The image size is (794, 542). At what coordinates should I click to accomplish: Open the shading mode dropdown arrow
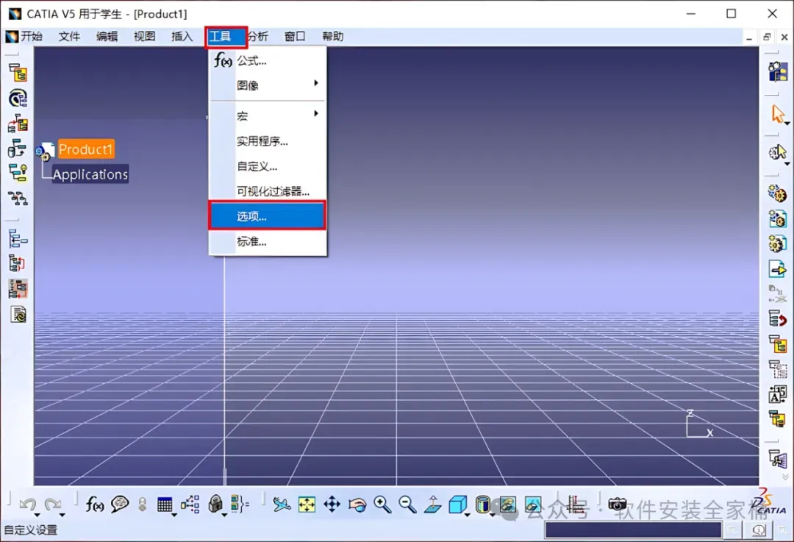click(x=492, y=515)
